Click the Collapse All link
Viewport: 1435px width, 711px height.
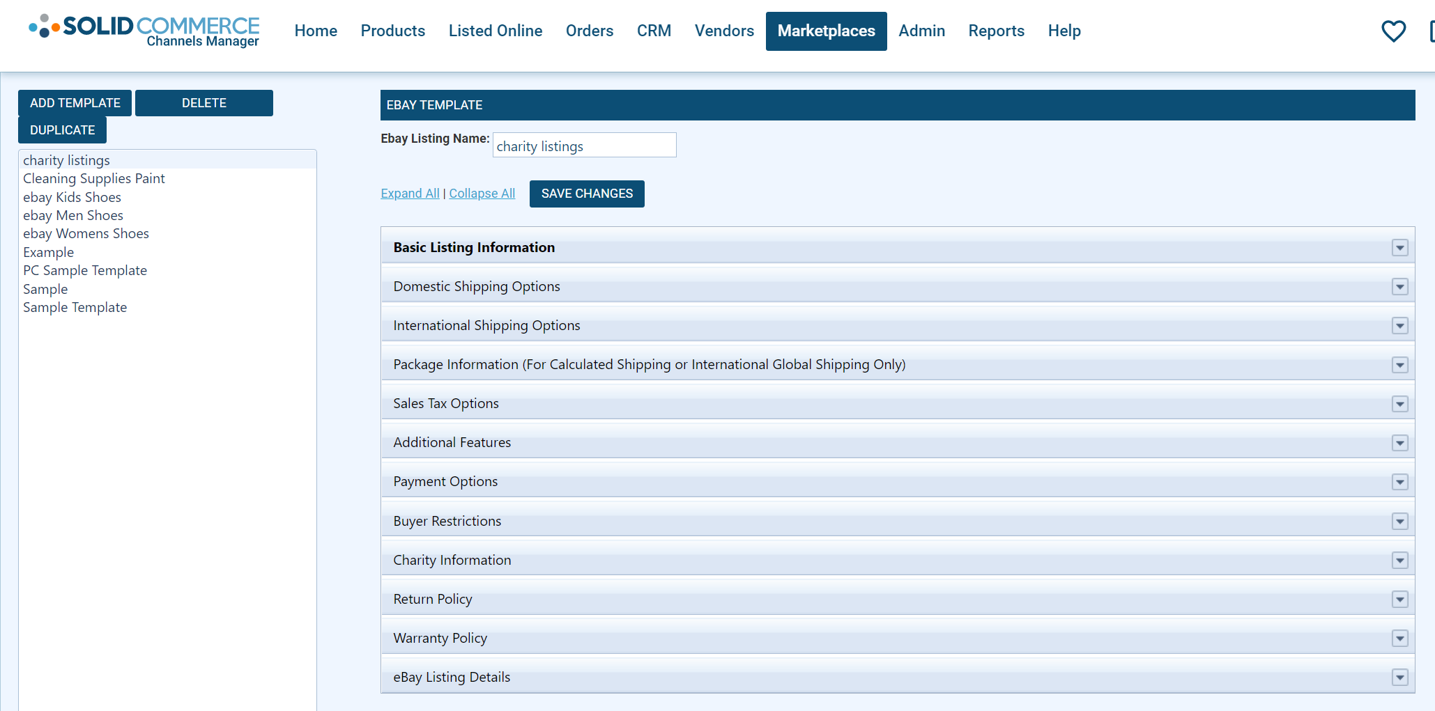tap(482, 194)
